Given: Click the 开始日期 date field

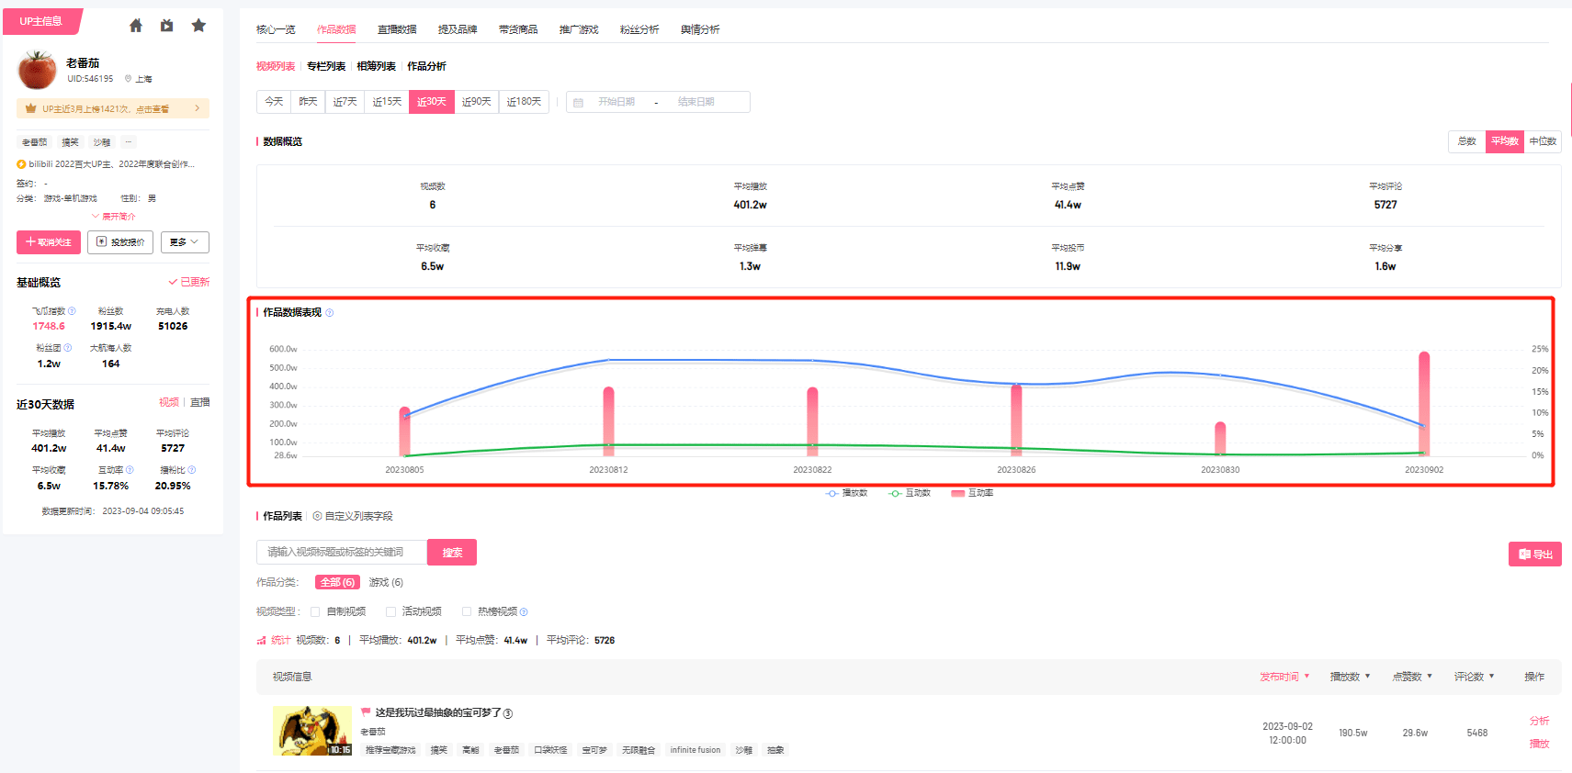Looking at the screenshot, I should pos(616,102).
